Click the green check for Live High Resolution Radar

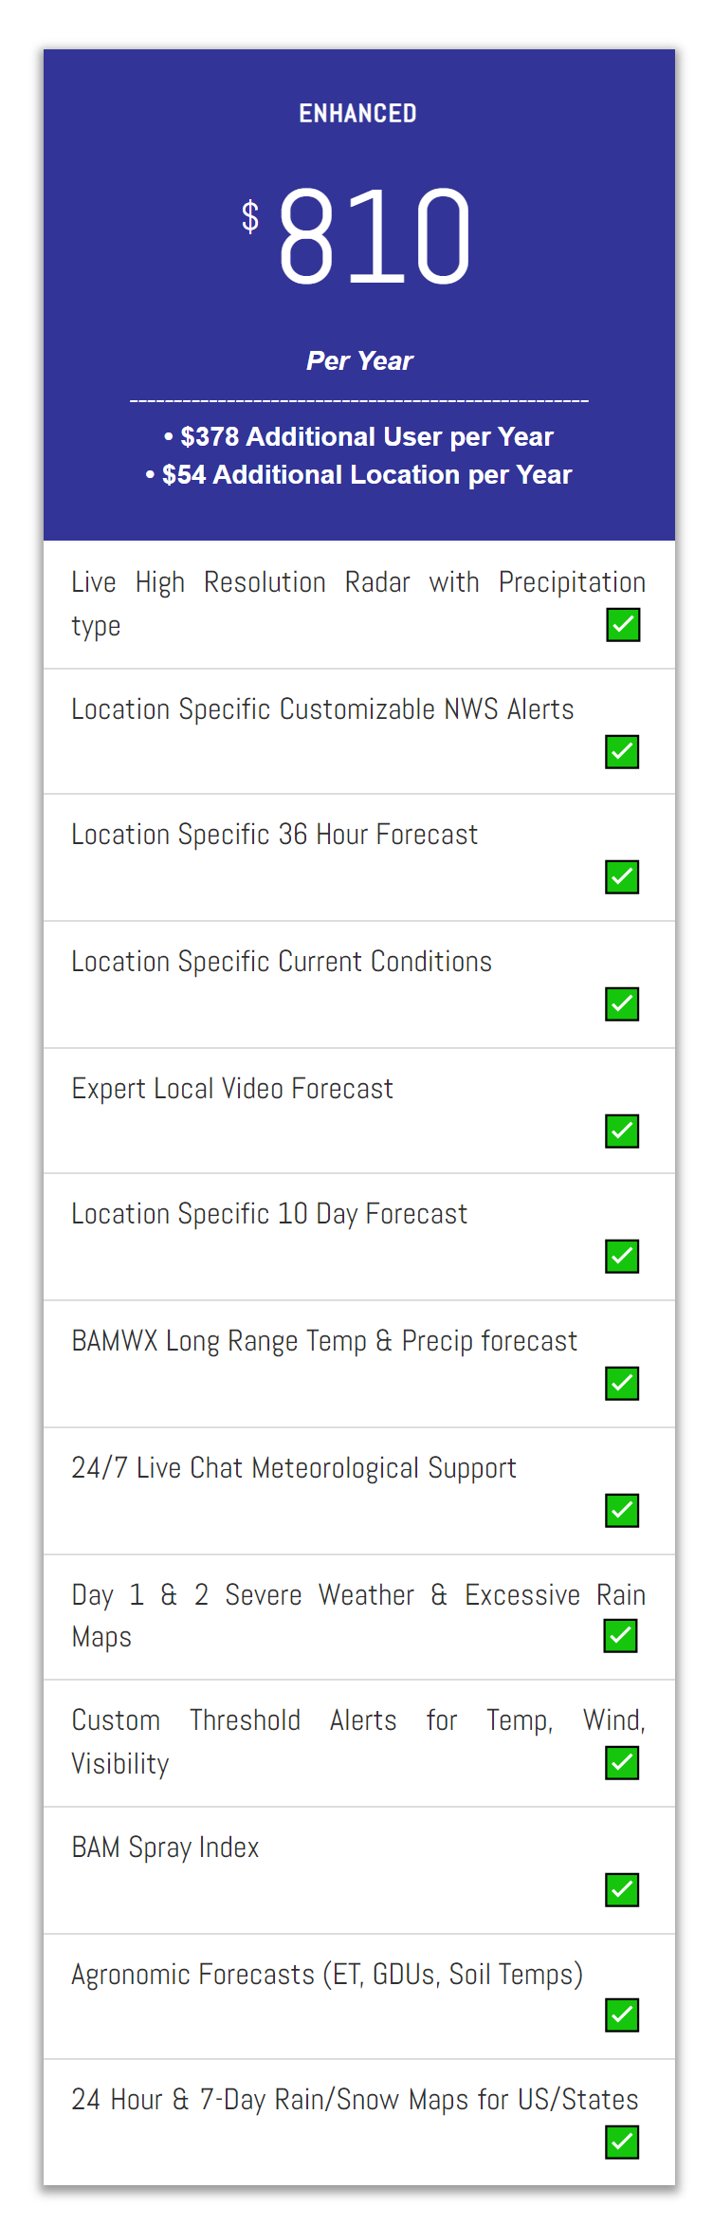(x=623, y=624)
